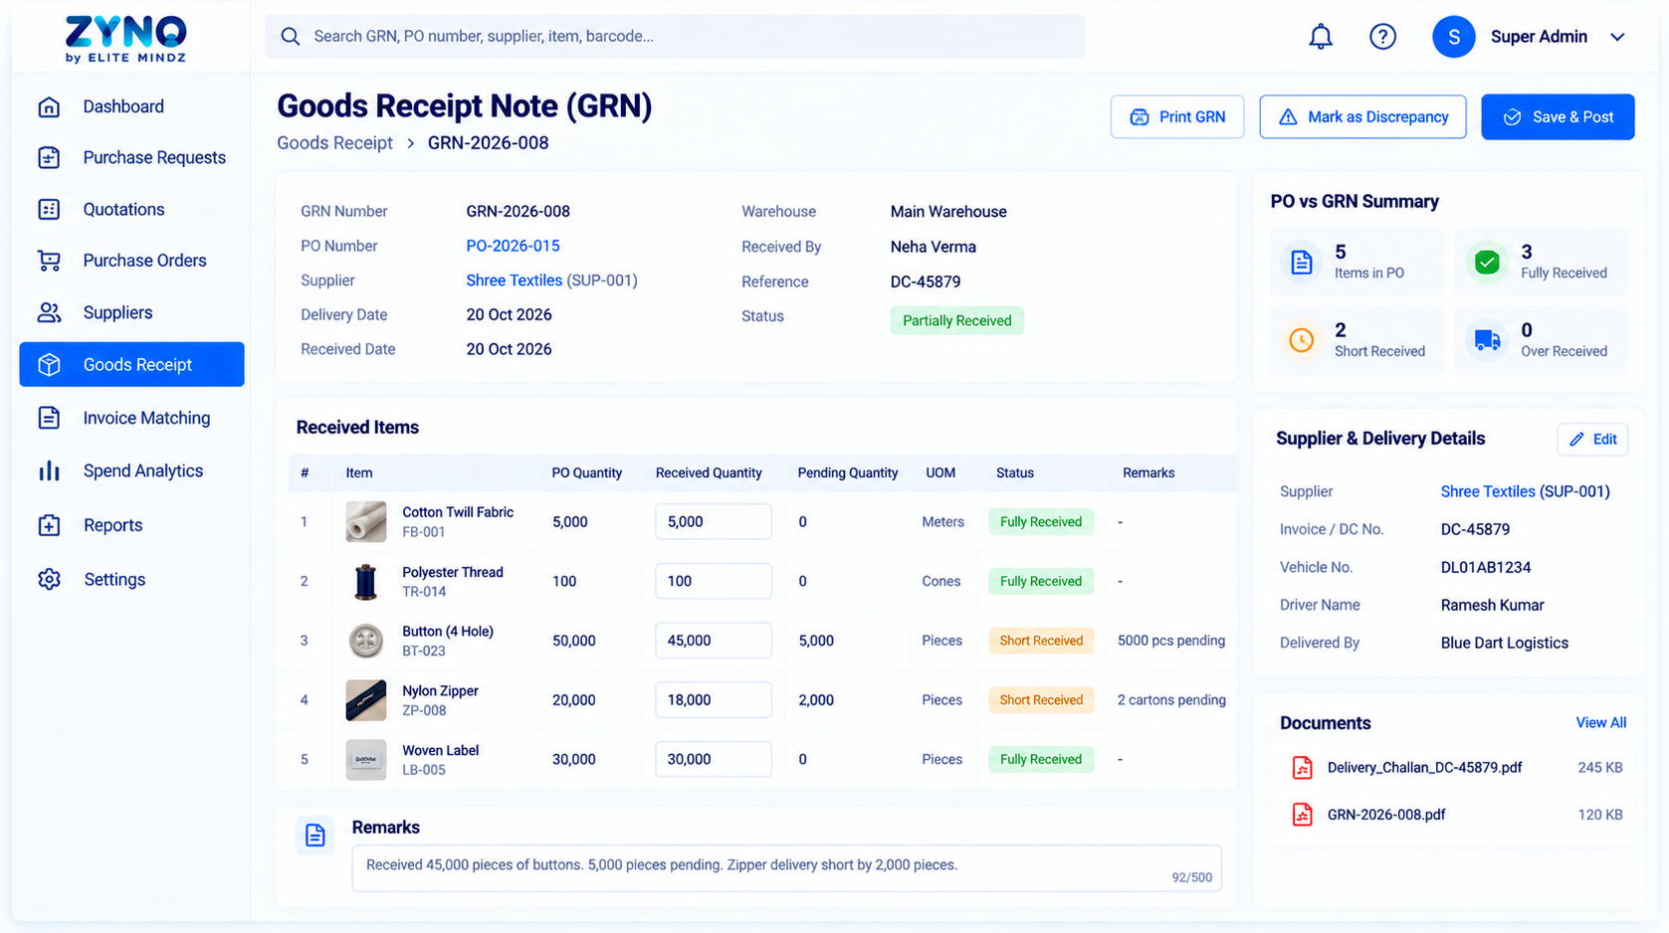Edit received quantity for Woven Label
The width and height of the screenshot is (1669, 933).
[x=713, y=759]
